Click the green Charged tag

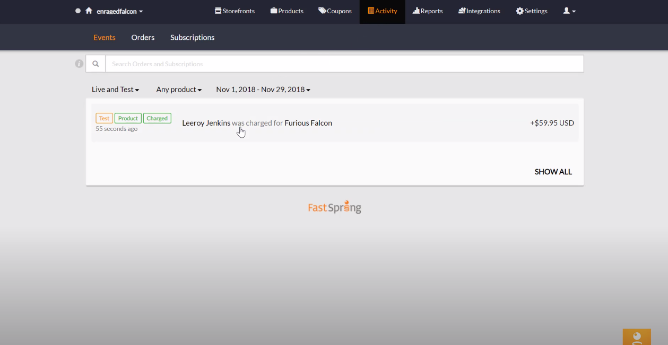point(157,118)
